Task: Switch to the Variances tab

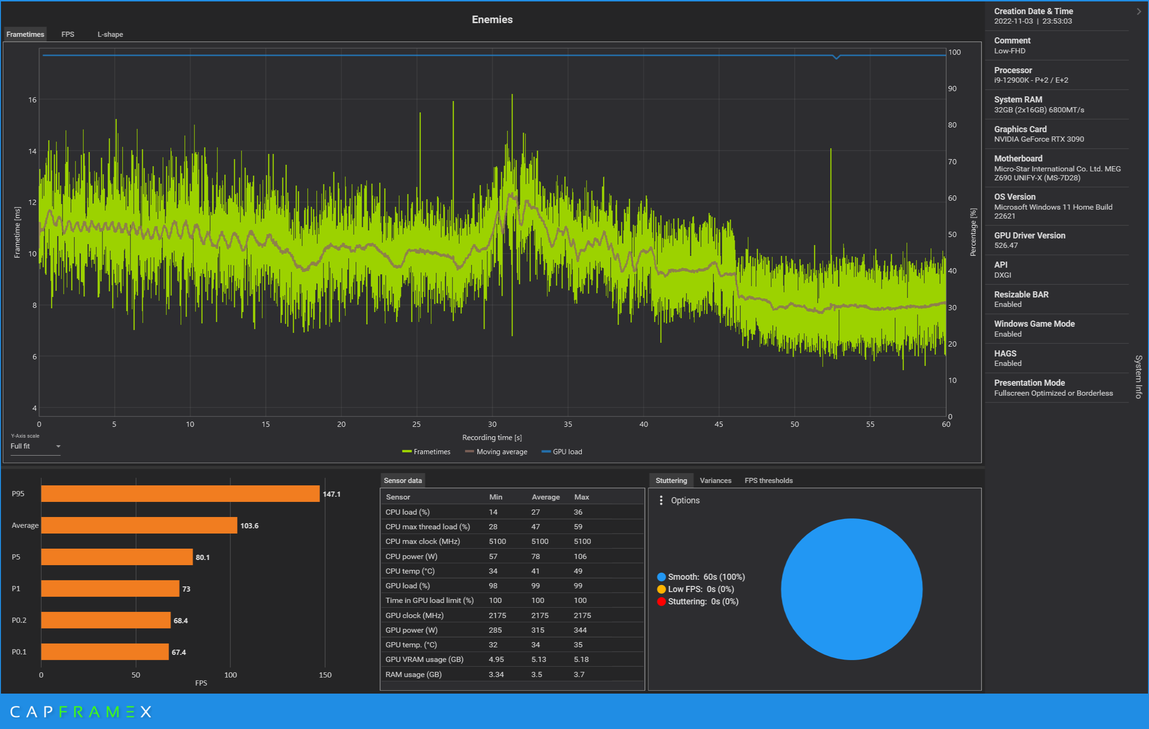Action: [715, 481]
